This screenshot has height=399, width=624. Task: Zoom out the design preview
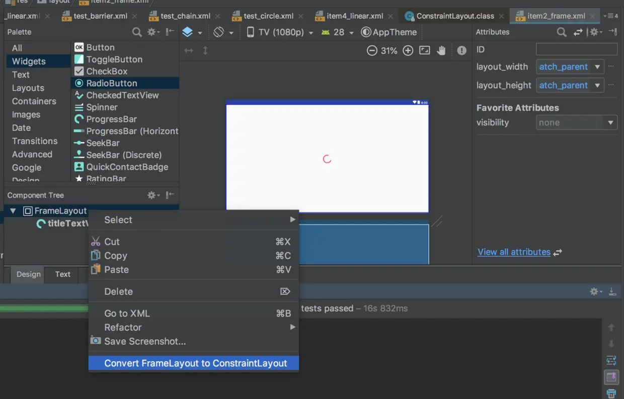tap(372, 51)
